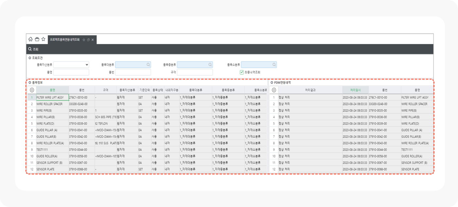This screenshot has height=207, width=458.
Task: Click the 처리결과 column header
Action: tap(310, 90)
